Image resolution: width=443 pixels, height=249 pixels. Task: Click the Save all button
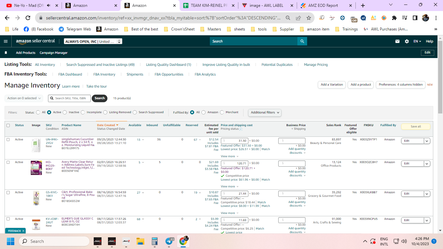[x=416, y=126]
